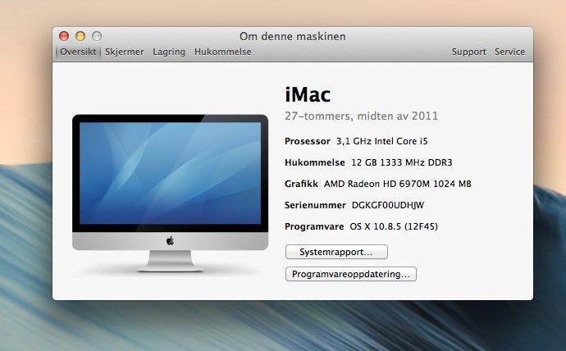Click the Serienummer label

coord(315,205)
